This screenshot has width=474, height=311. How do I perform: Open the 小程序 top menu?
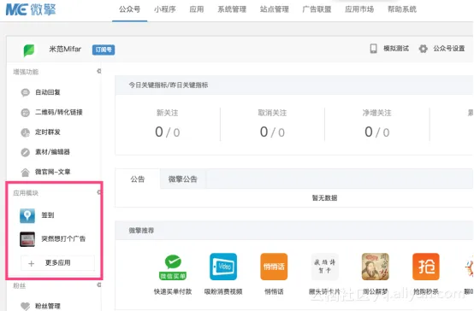[165, 9]
